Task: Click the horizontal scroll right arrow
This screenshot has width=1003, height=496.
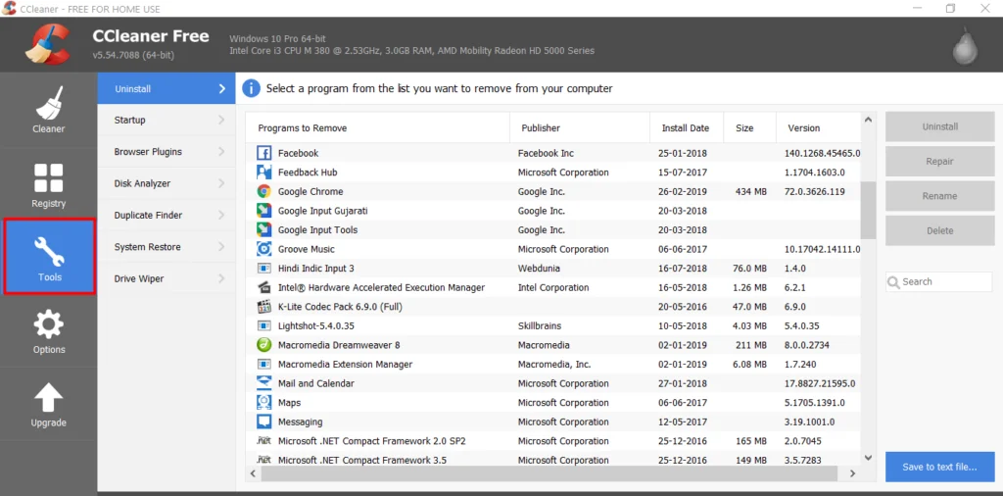Action: pos(852,472)
